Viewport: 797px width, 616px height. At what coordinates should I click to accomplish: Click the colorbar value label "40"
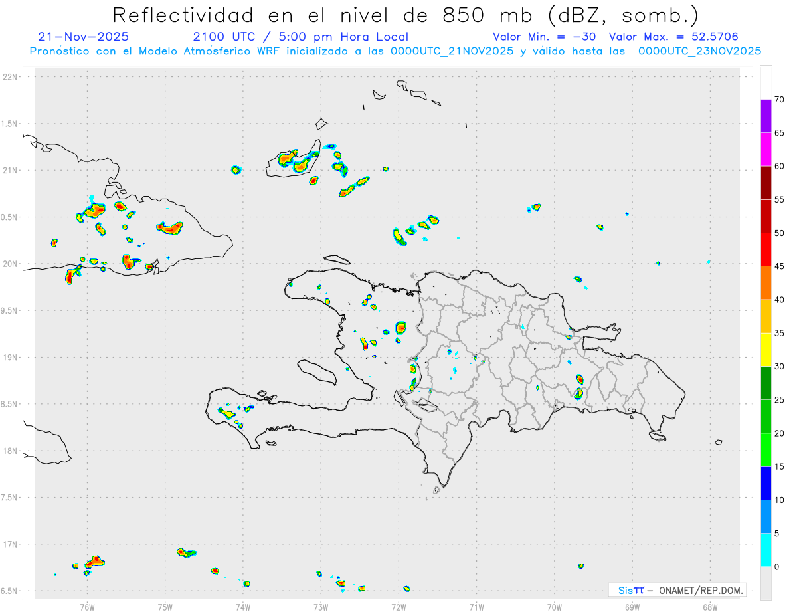click(780, 300)
